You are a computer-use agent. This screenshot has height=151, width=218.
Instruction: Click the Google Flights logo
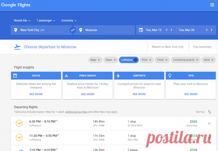point(16,5)
